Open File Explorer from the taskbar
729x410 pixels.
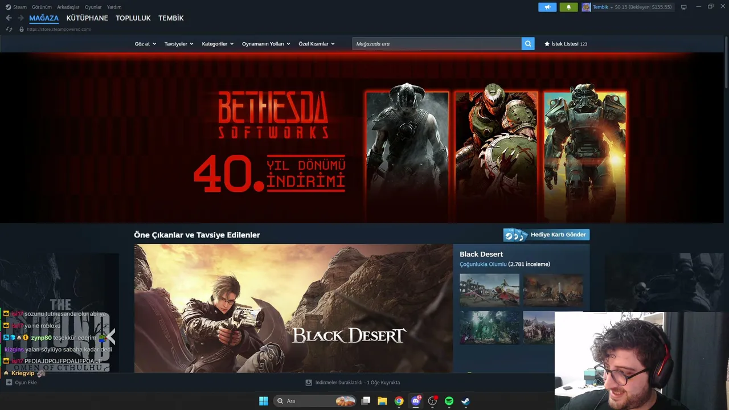point(382,401)
